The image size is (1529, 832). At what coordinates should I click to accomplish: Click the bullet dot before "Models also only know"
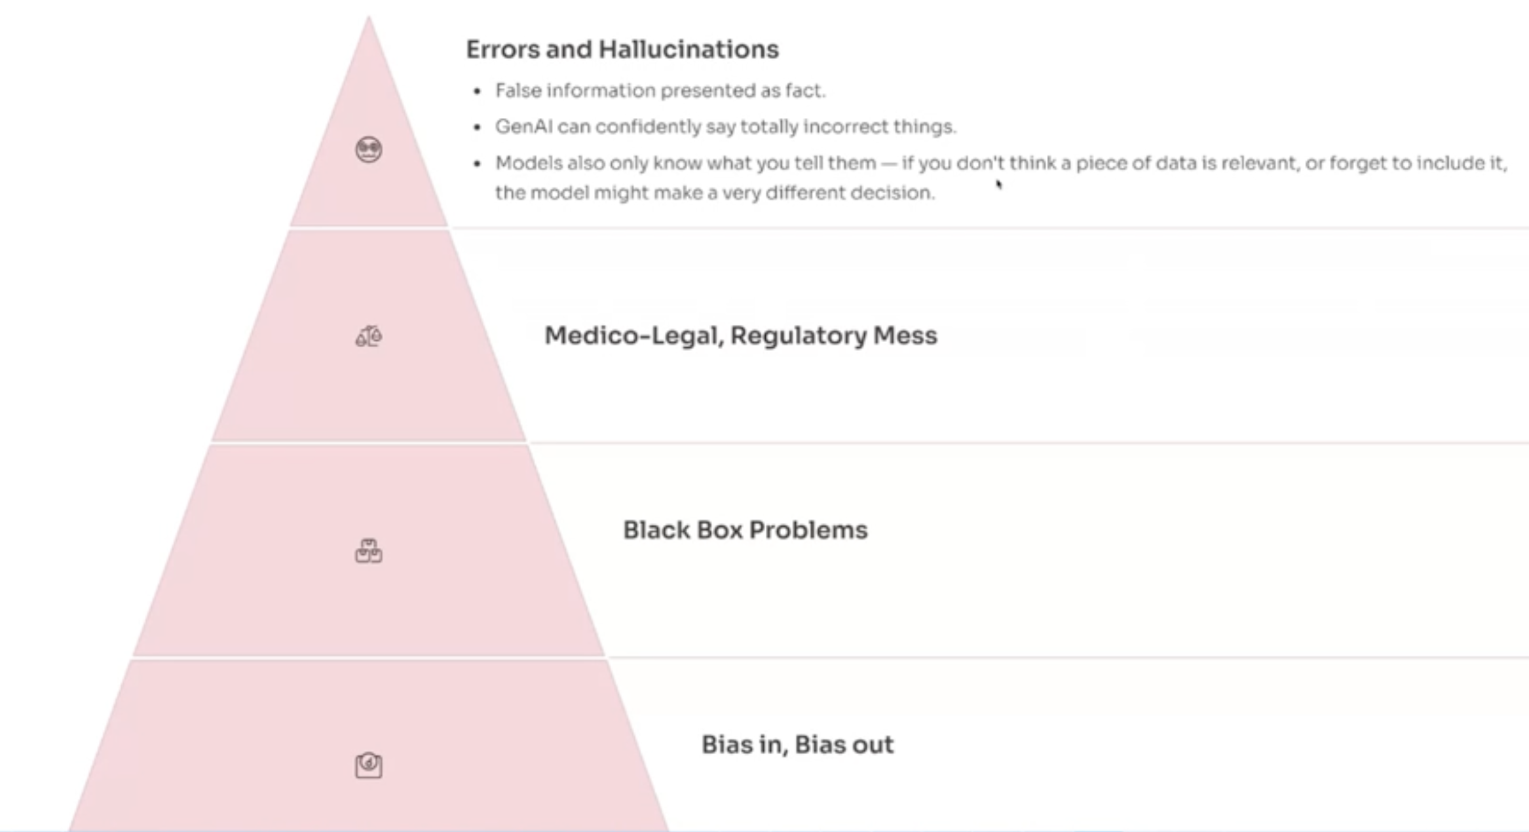[x=477, y=164]
